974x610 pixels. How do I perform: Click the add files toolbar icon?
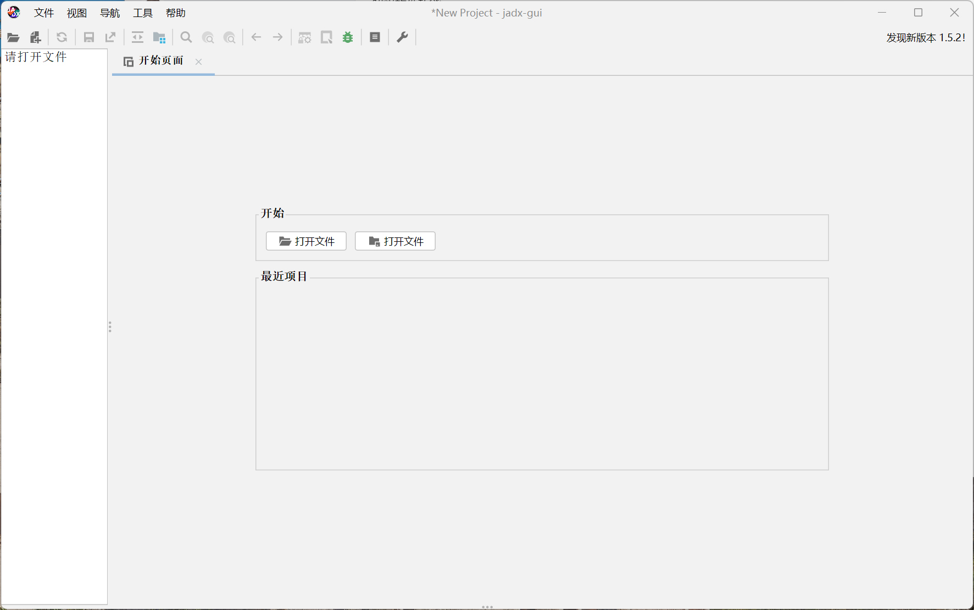pyautogui.click(x=35, y=37)
